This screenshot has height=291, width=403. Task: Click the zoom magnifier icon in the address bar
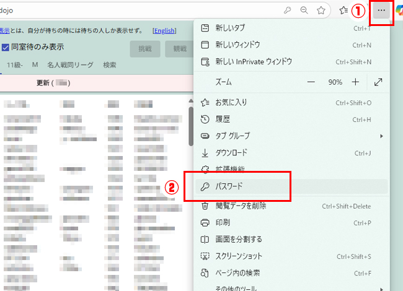304,11
